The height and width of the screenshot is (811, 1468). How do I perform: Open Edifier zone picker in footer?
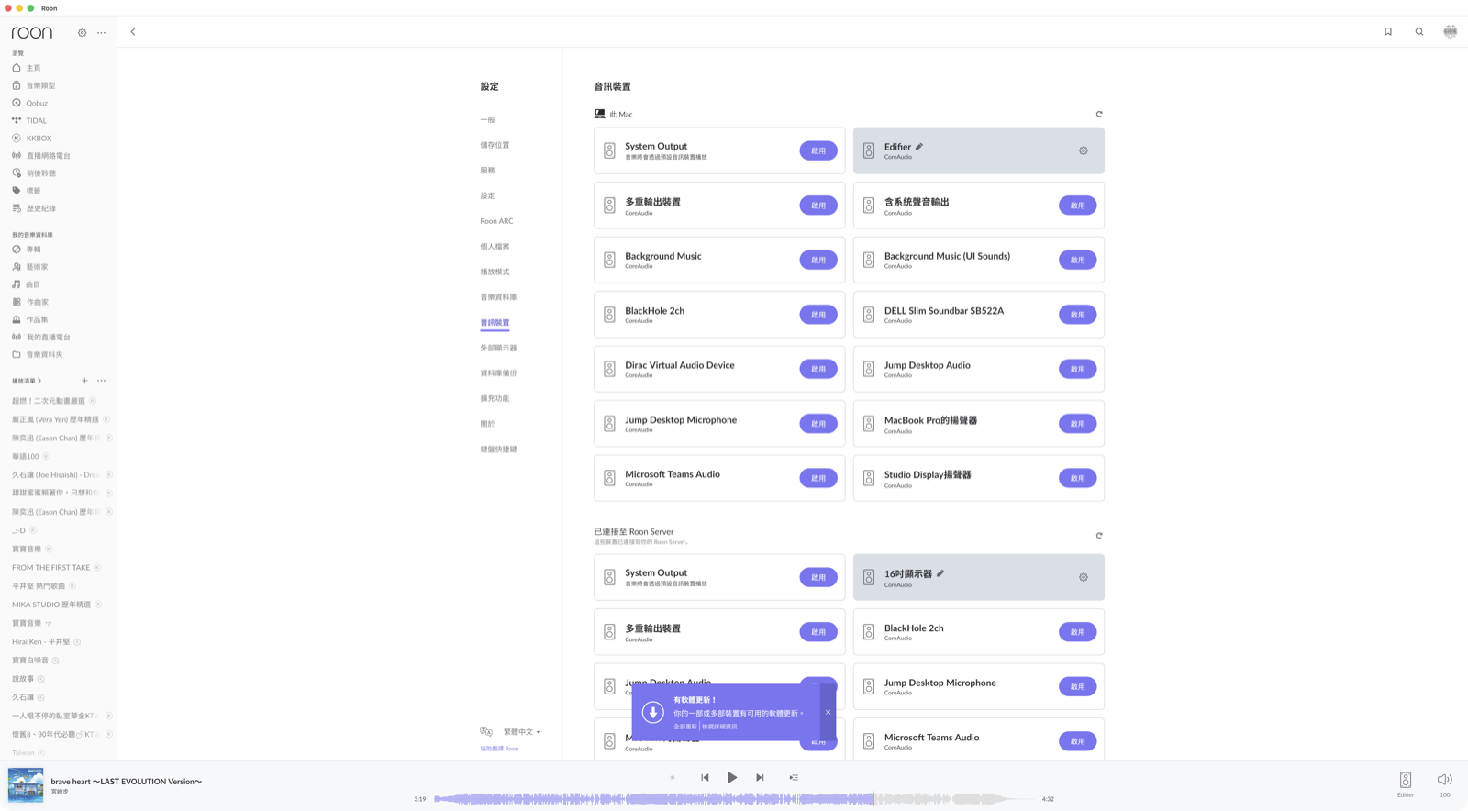[1406, 784]
